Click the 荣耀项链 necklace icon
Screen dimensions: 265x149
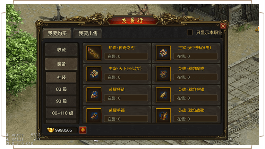[94, 95]
